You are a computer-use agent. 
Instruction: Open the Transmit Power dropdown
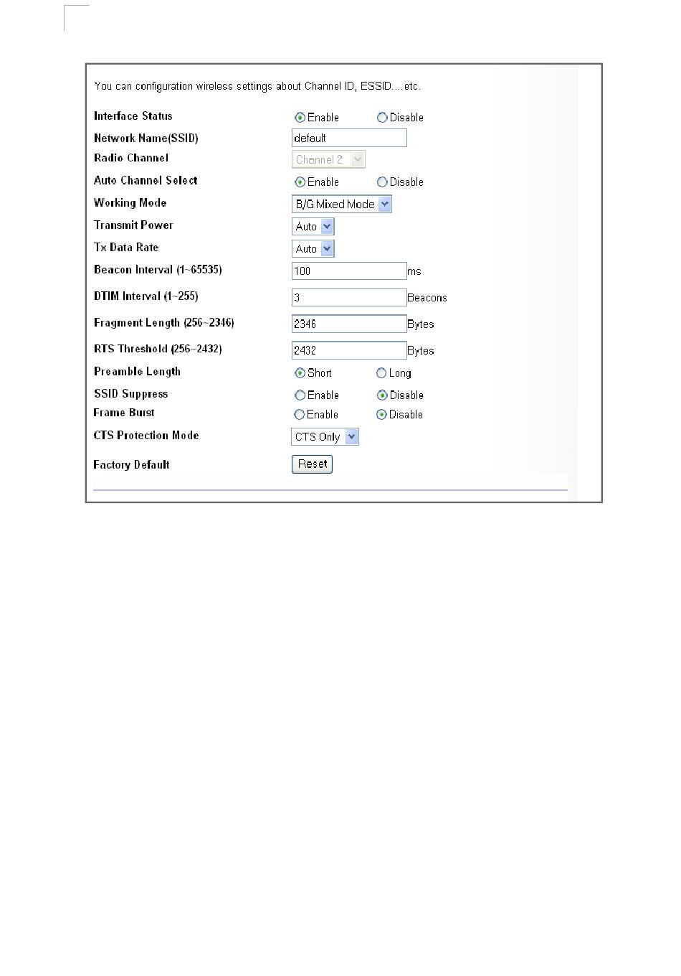pyautogui.click(x=313, y=227)
